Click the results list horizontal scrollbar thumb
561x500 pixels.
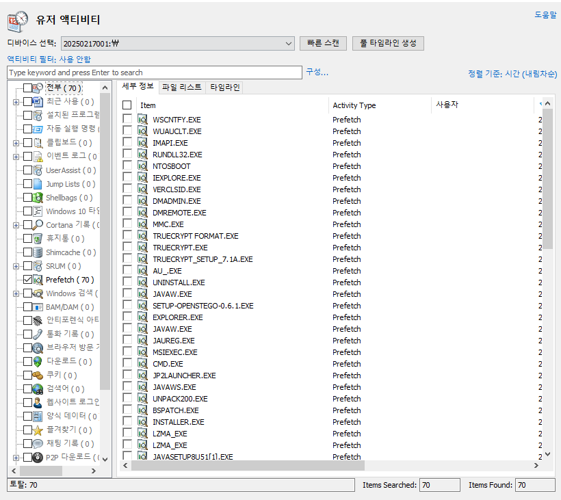point(248,465)
